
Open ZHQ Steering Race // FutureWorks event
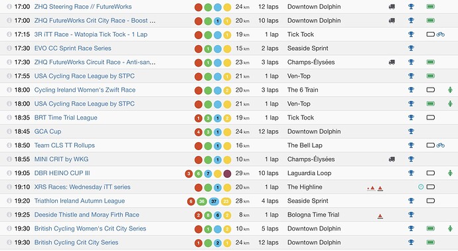coord(83,7)
